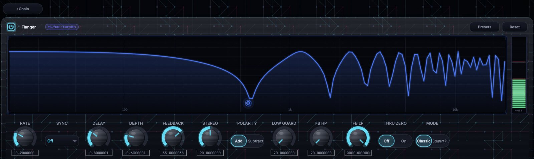
Task: Click the Low Guard value field
Action: coord(284,153)
